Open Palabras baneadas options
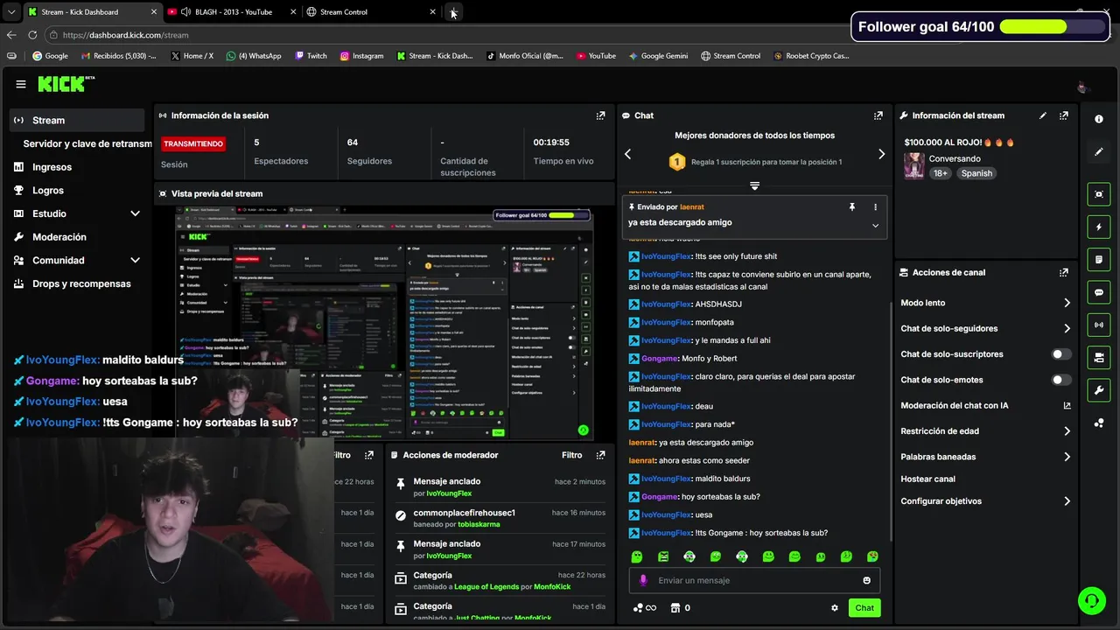 tap(986, 457)
